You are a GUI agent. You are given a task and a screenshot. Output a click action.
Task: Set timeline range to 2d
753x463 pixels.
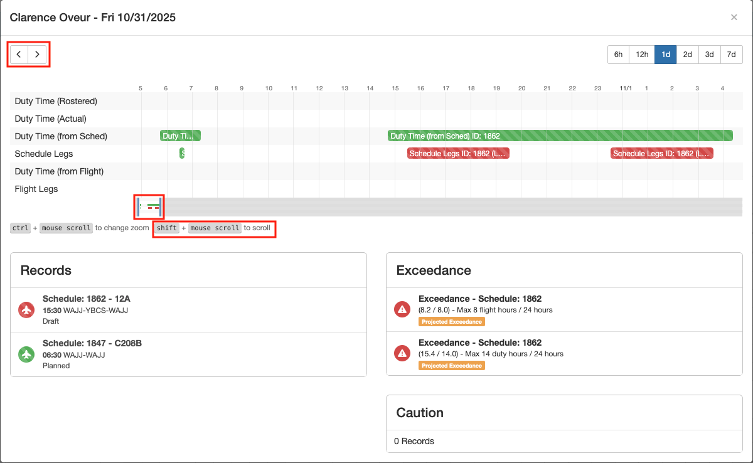[688, 55]
